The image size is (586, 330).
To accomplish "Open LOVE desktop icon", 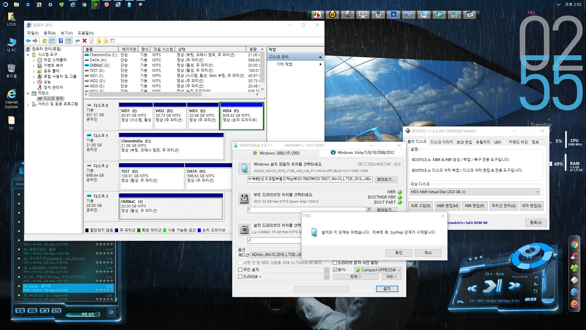I will click(x=11, y=19).
